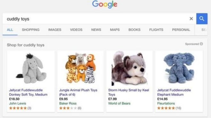Open the Flights tab
This screenshot has width=211, height=118.
pos(156,30)
